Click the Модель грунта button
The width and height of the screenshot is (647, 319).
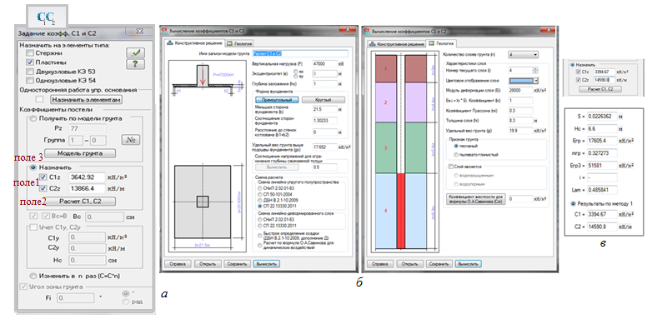coord(80,153)
